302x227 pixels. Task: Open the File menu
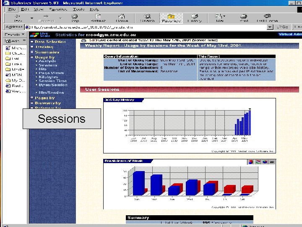tap(12, 9)
